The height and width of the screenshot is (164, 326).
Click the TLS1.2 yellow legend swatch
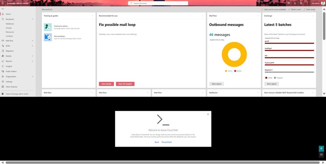(x=226, y=71)
